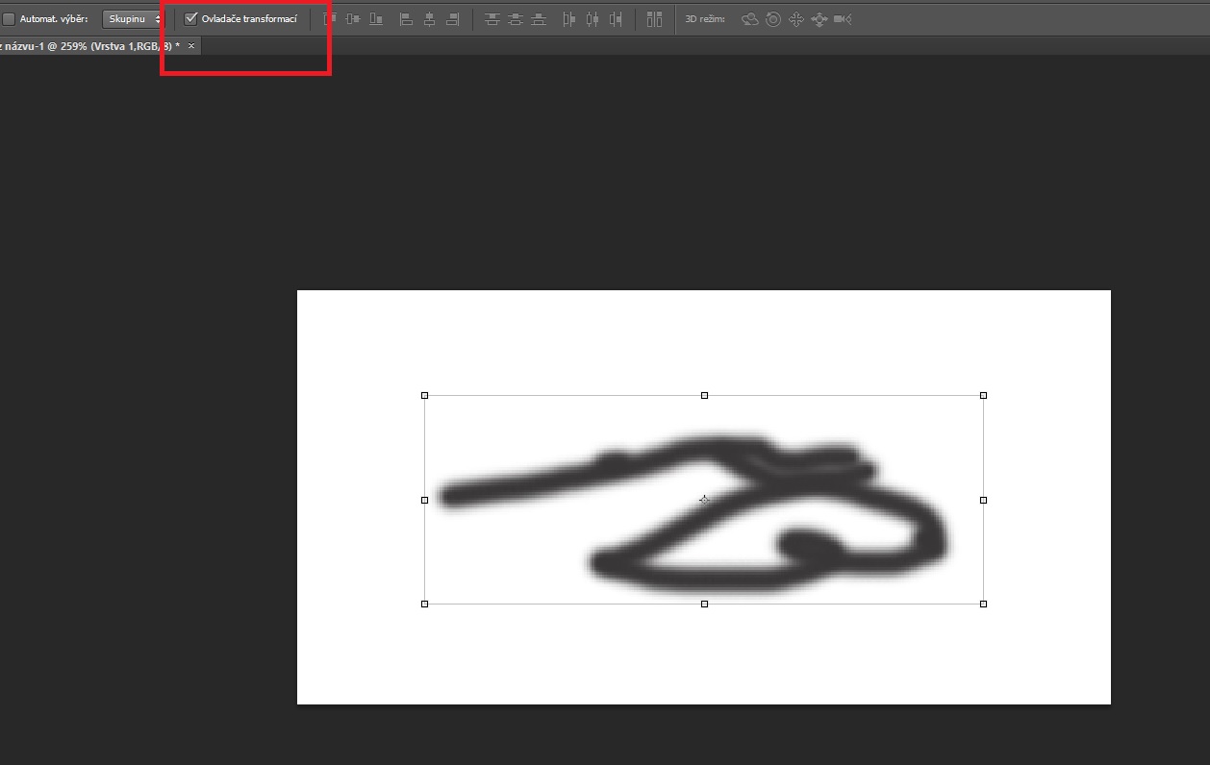
Task: Select the 3D roll object tool
Action: tap(773, 19)
